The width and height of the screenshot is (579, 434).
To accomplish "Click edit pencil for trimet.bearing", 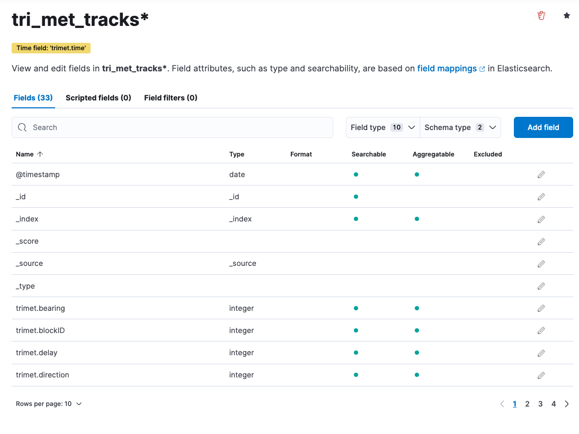I will pos(541,308).
